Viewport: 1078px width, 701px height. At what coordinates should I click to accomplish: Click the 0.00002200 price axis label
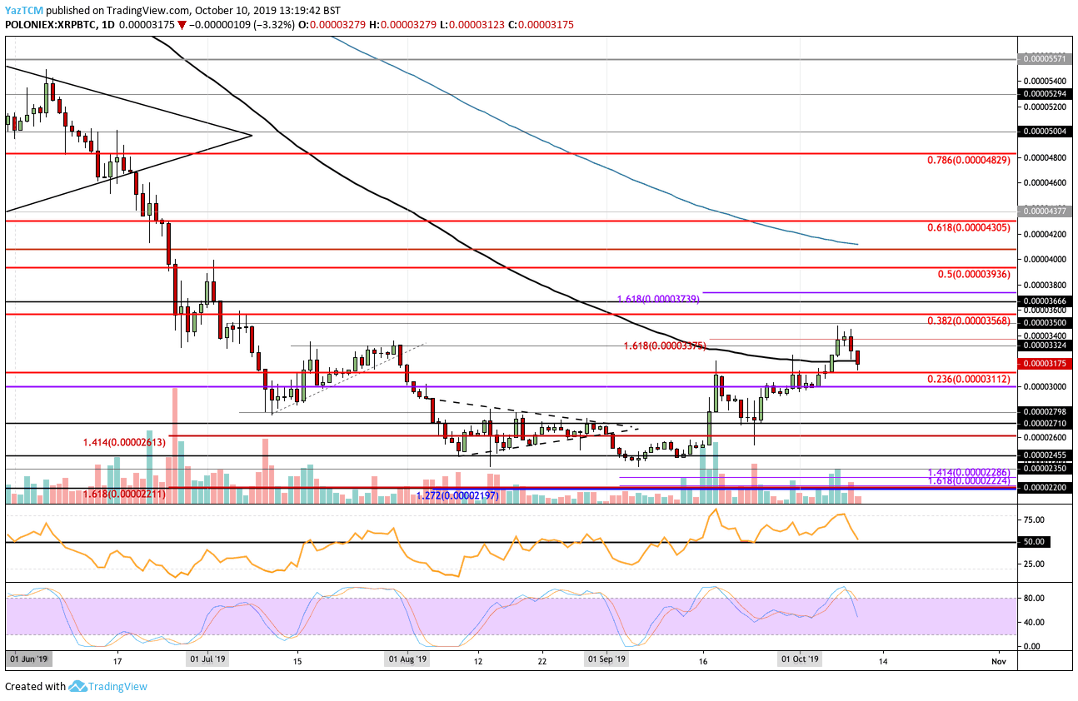coord(1046,488)
